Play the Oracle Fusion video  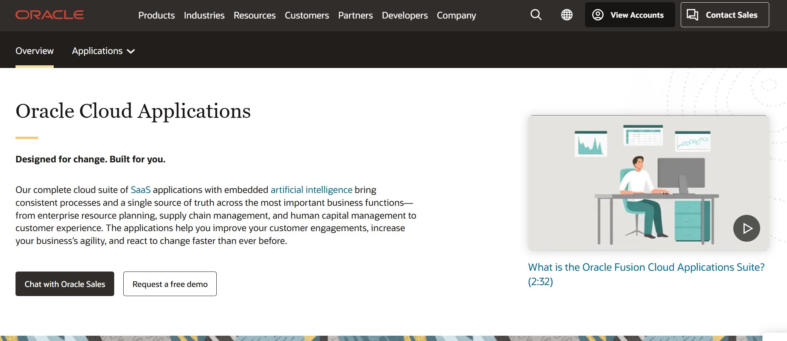coord(746,228)
